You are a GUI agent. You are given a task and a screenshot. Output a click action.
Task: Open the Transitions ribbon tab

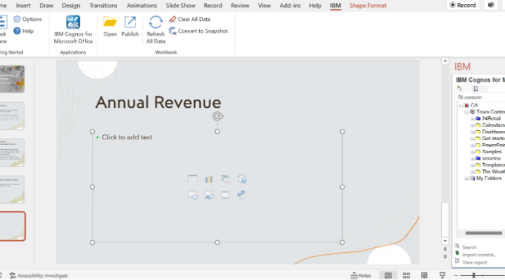click(103, 6)
